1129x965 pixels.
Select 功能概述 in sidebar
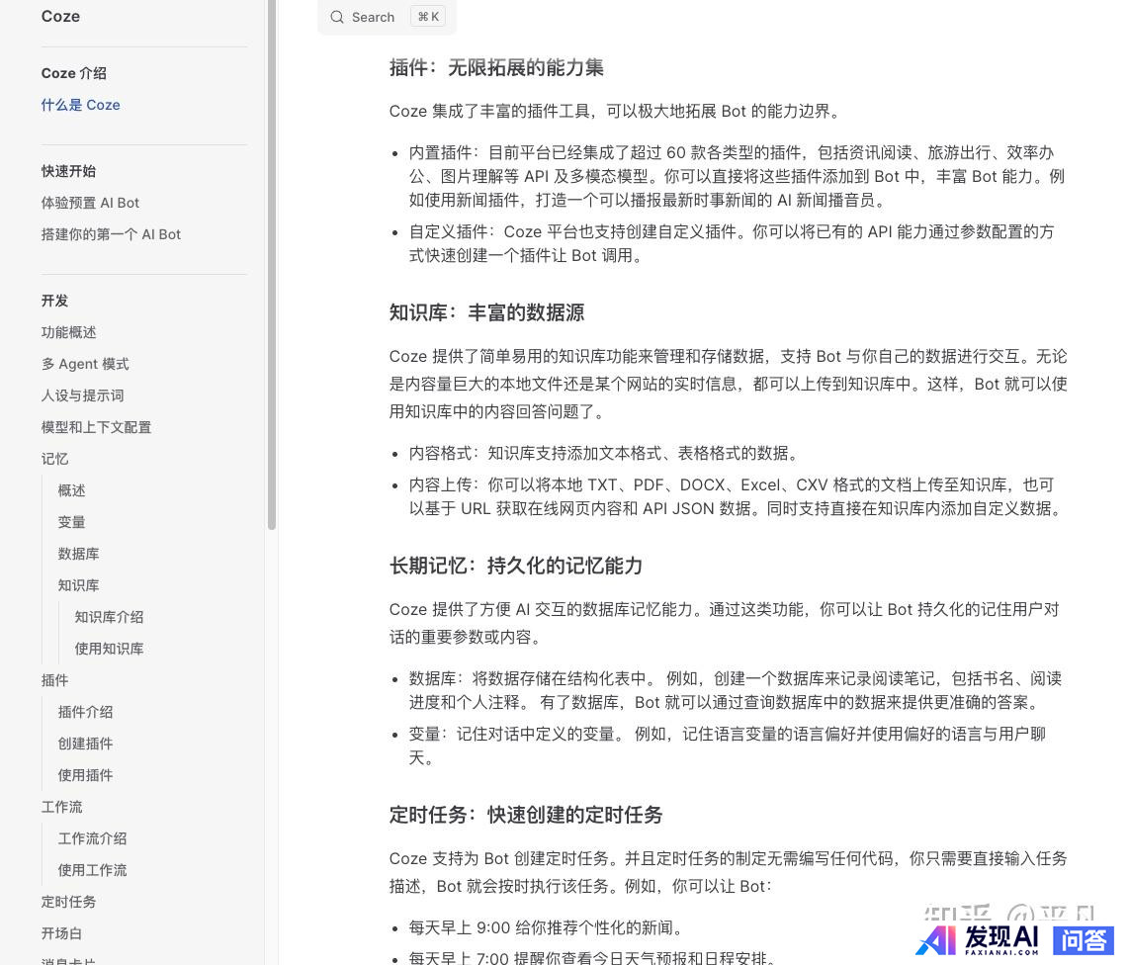click(x=69, y=332)
